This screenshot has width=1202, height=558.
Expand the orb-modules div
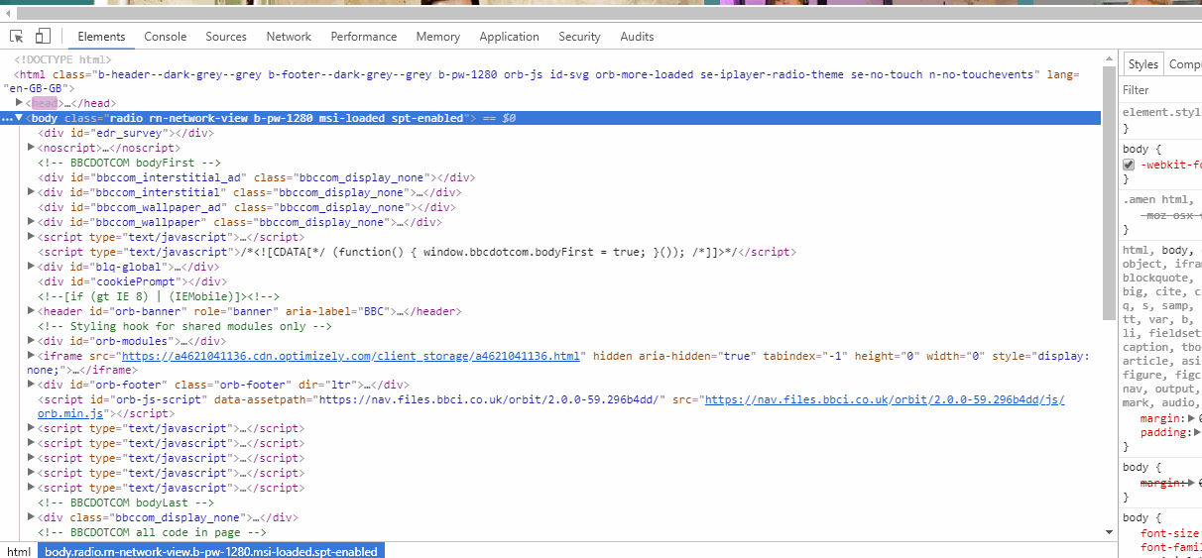click(x=32, y=341)
